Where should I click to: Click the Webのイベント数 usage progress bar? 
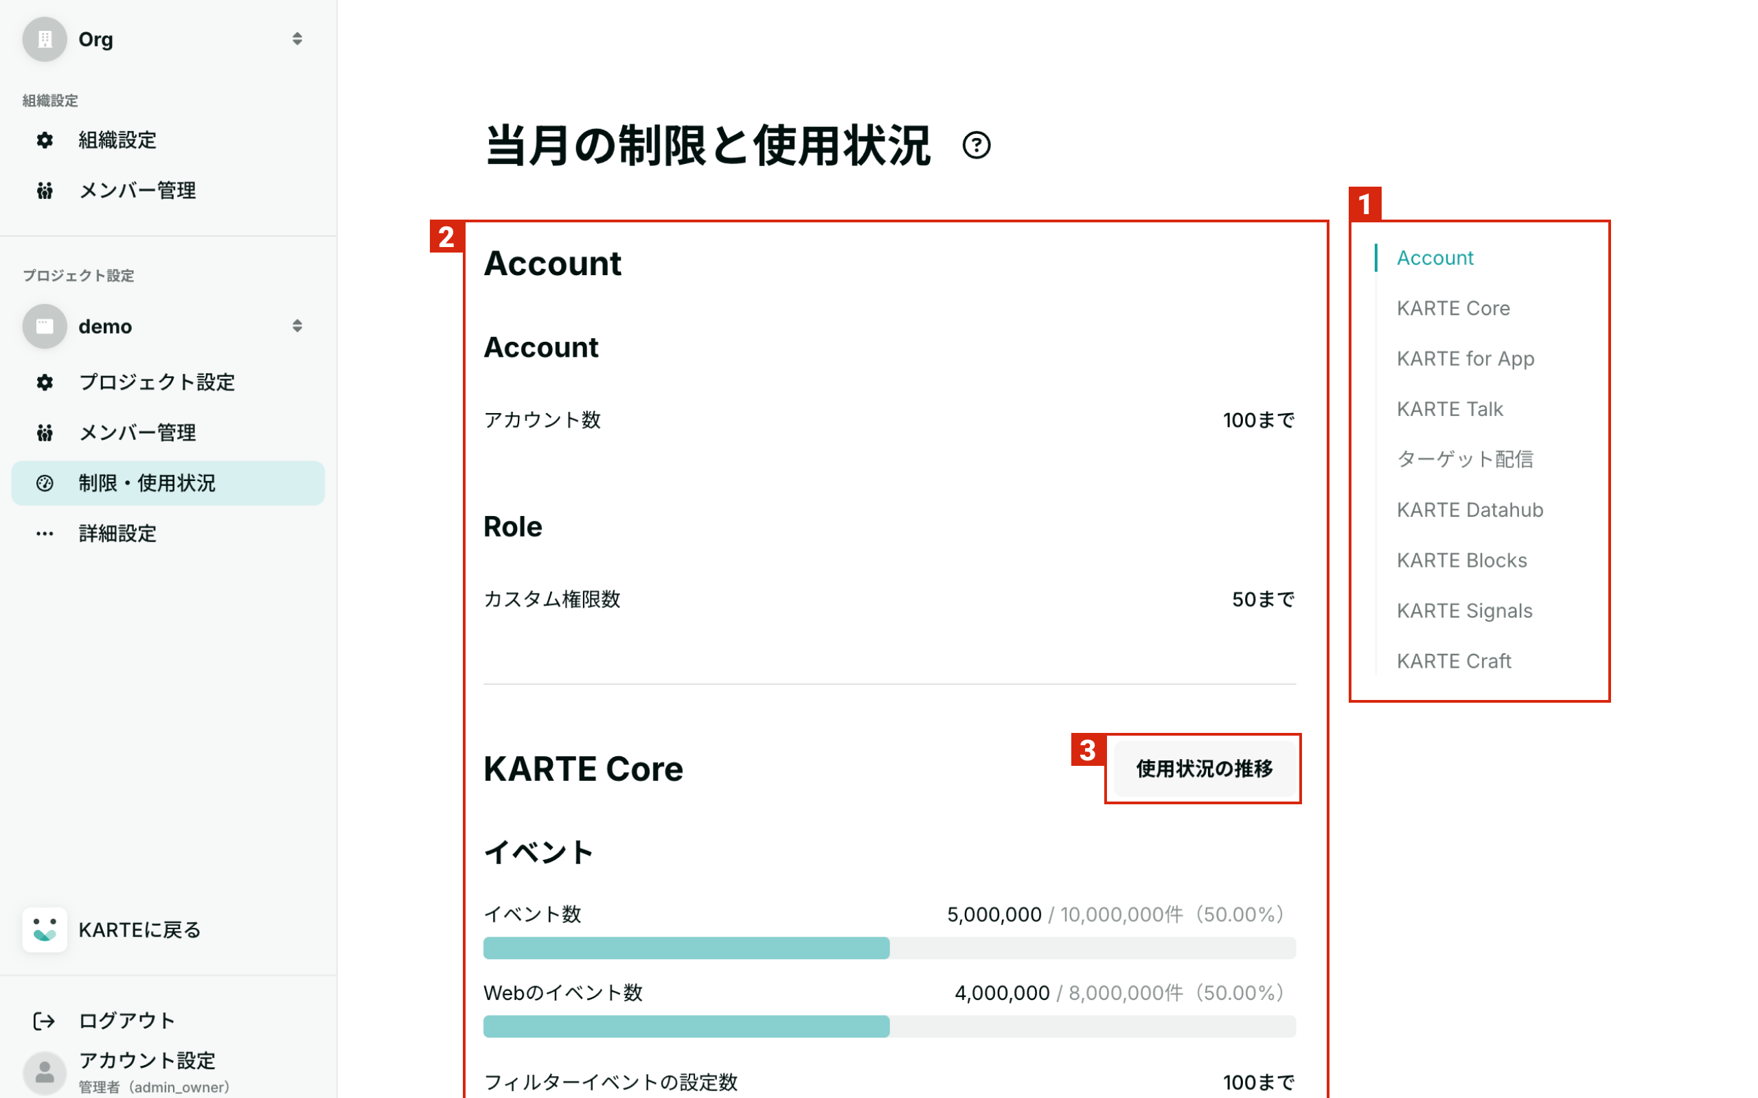(x=889, y=1026)
